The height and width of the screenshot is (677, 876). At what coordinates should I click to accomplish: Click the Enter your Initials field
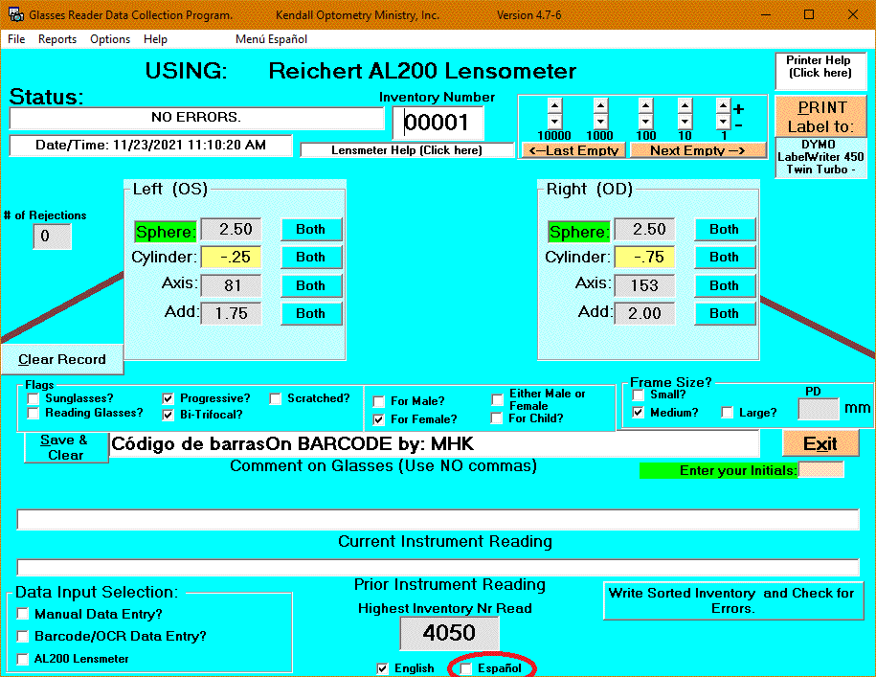820,470
